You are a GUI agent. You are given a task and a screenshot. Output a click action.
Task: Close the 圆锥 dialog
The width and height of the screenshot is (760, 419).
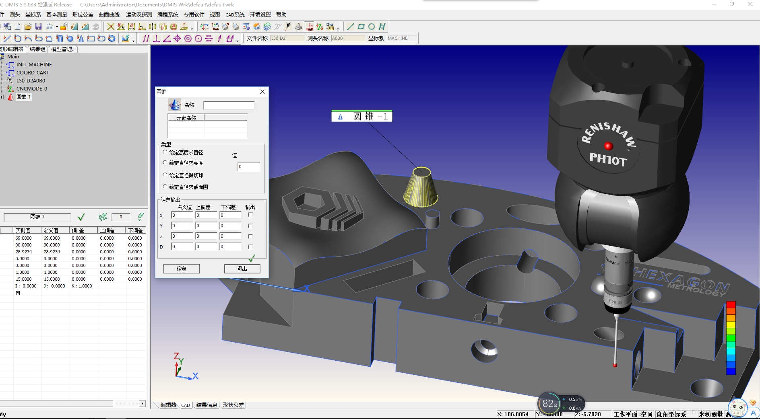click(x=262, y=92)
